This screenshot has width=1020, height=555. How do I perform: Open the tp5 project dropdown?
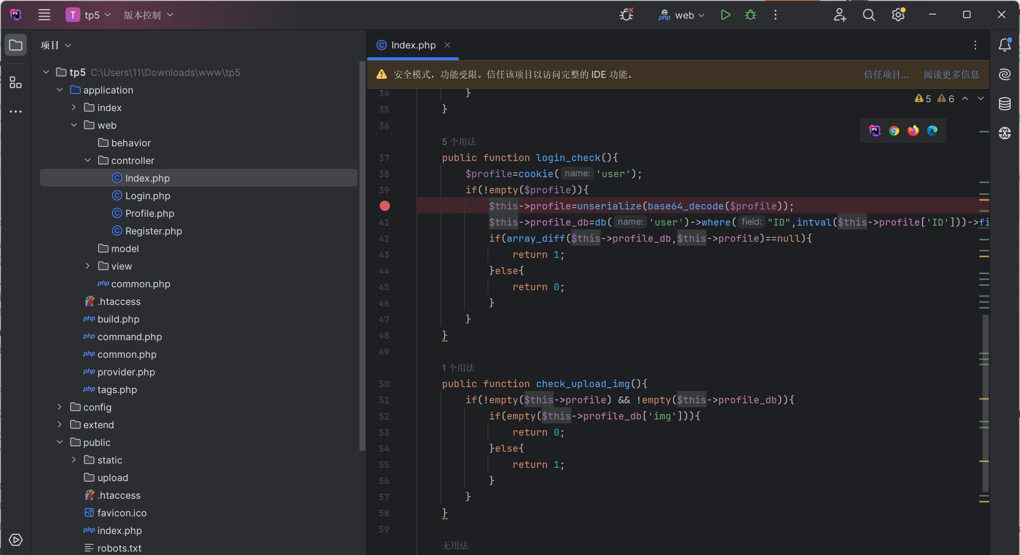click(89, 15)
